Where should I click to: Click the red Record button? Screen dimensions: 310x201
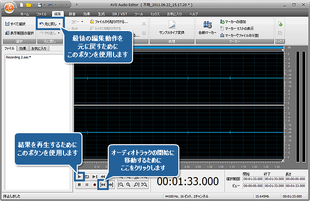(x=95, y=185)
